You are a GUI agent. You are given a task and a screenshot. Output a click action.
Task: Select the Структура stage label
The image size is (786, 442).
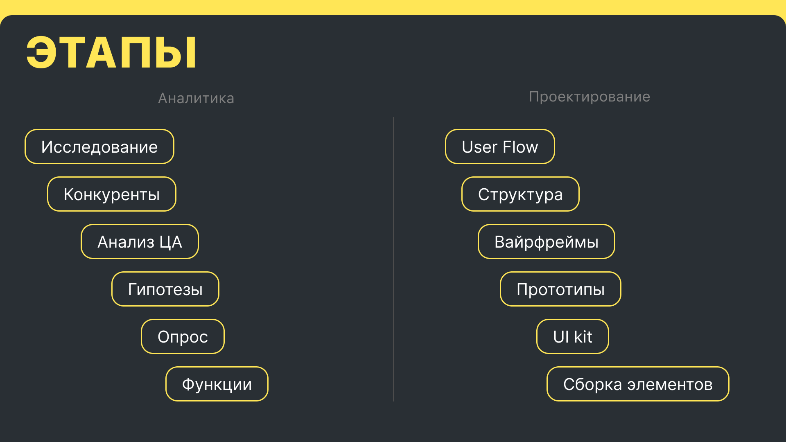click(520, 194)
